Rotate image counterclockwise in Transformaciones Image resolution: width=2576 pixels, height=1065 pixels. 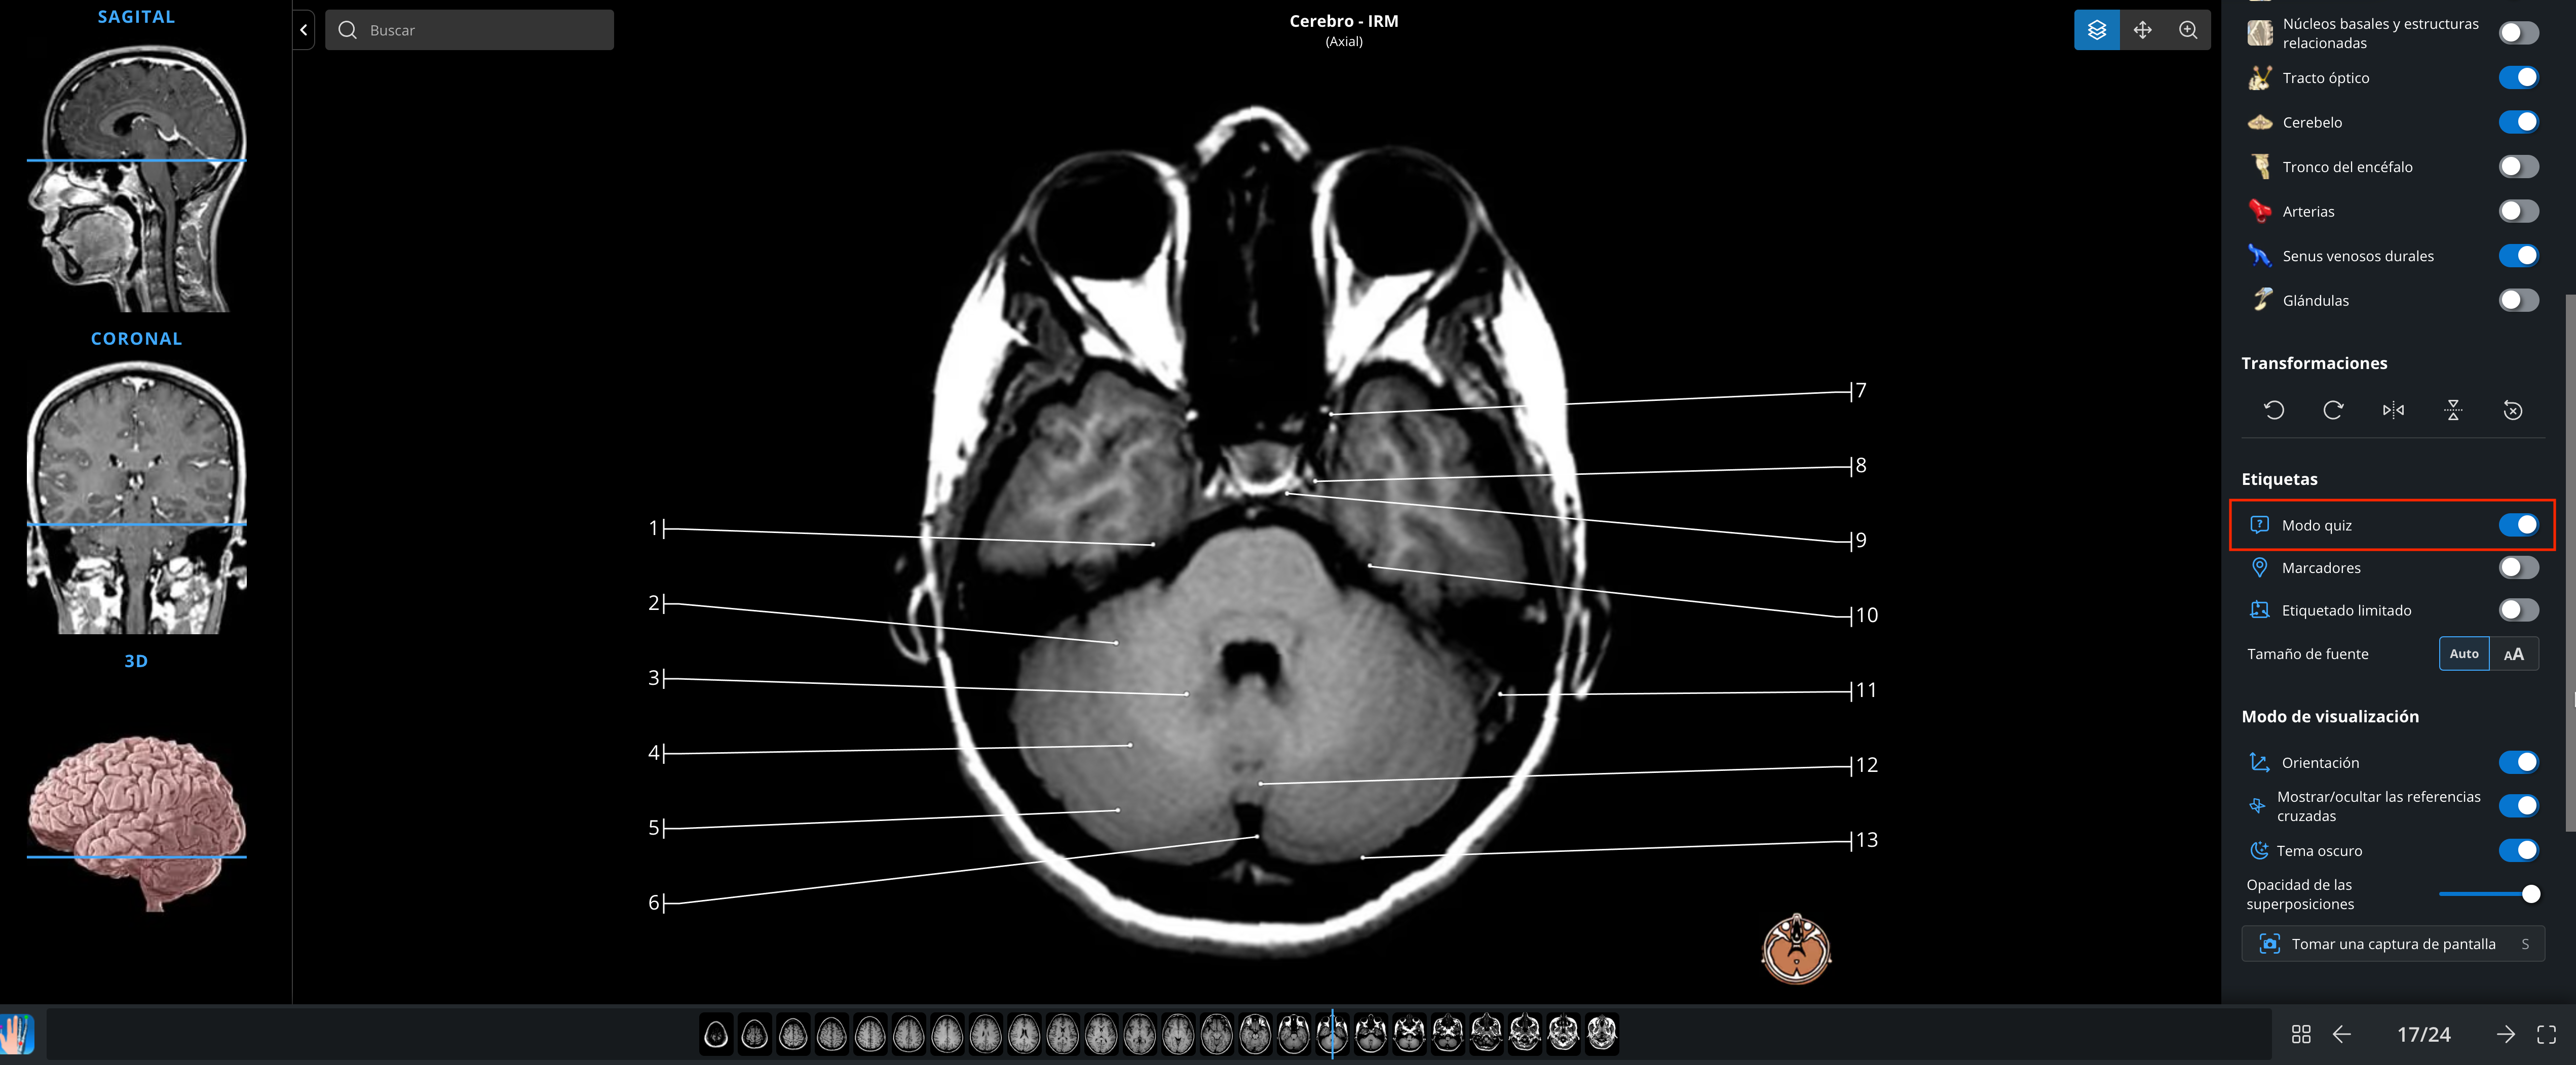2274,409
